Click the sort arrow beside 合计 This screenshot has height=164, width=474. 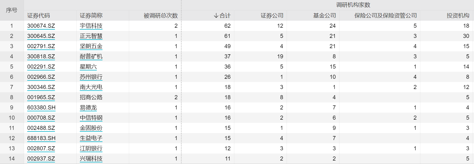[x=216, y=16]
